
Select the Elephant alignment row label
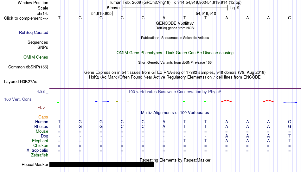coord(40,141)
